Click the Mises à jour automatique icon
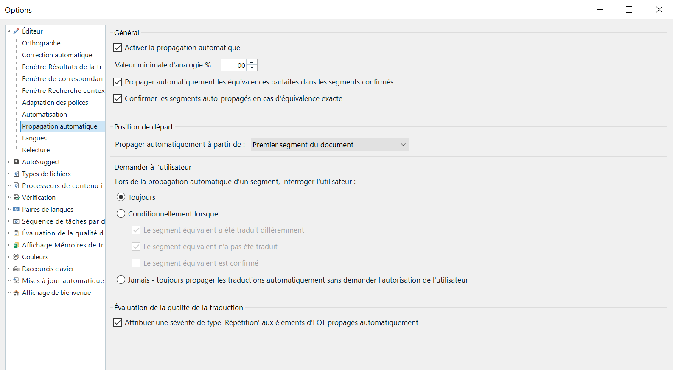This screenshot has height=370, width=673. point(16,280)
